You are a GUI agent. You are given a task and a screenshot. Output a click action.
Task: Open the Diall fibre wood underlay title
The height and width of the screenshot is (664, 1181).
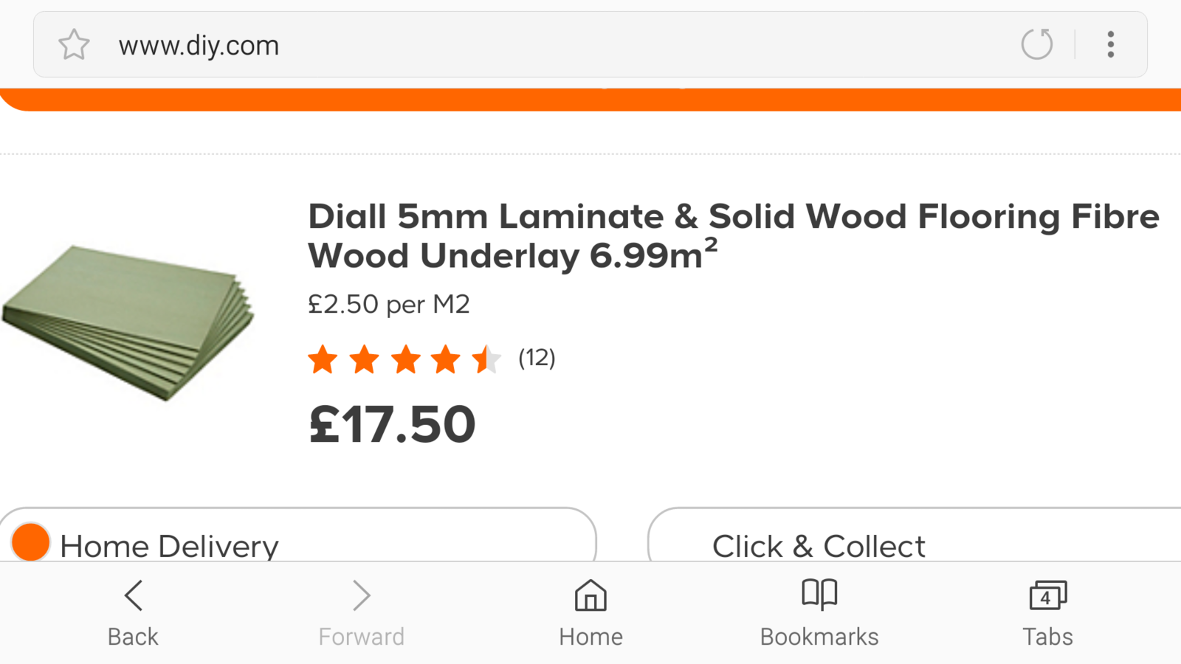733,236
